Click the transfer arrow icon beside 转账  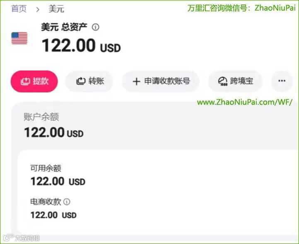(x=81, y=81)
